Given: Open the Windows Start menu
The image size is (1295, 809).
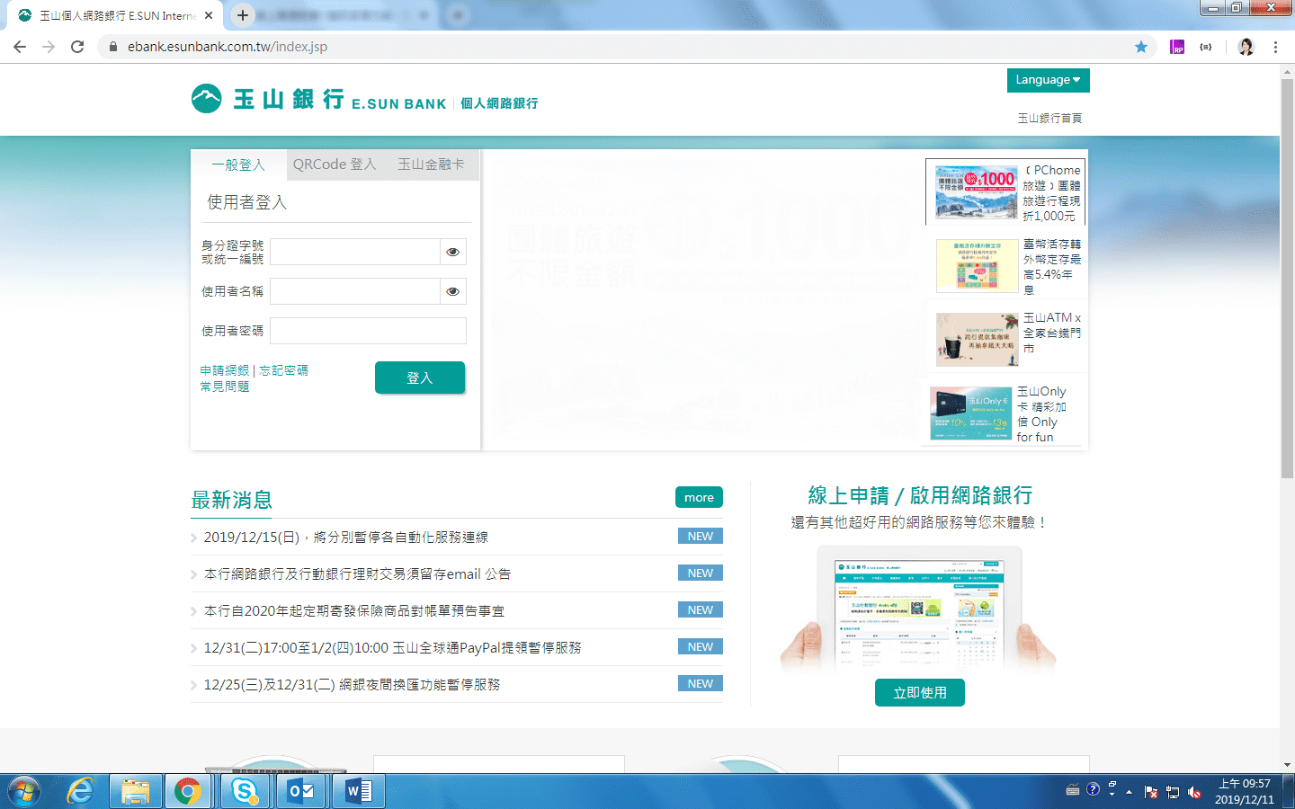Looking at the screenshot, I should [23, 791].
